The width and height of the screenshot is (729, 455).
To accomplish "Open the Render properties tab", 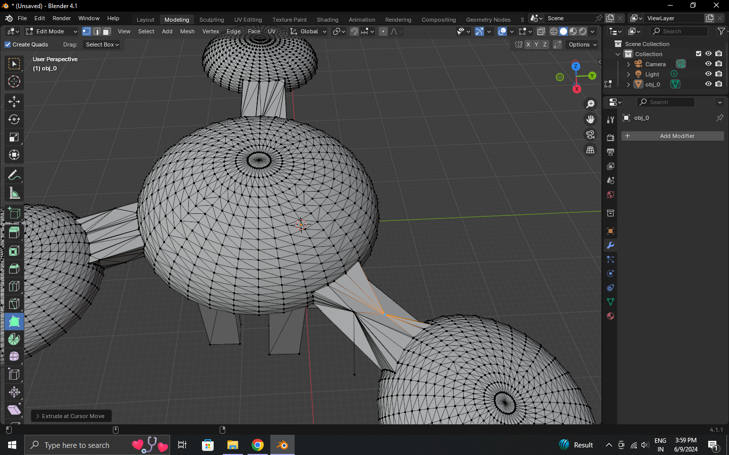I will pos(611,138).
